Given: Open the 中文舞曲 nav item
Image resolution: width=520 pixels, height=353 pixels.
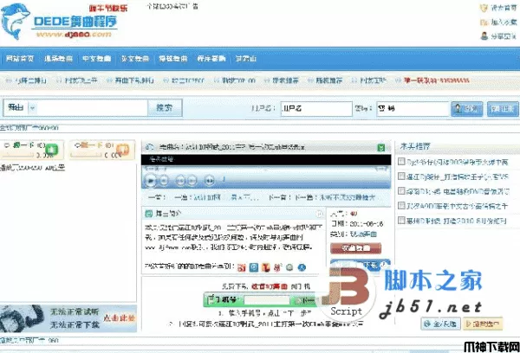Looking at the screenshot, I should pos(96,59).
